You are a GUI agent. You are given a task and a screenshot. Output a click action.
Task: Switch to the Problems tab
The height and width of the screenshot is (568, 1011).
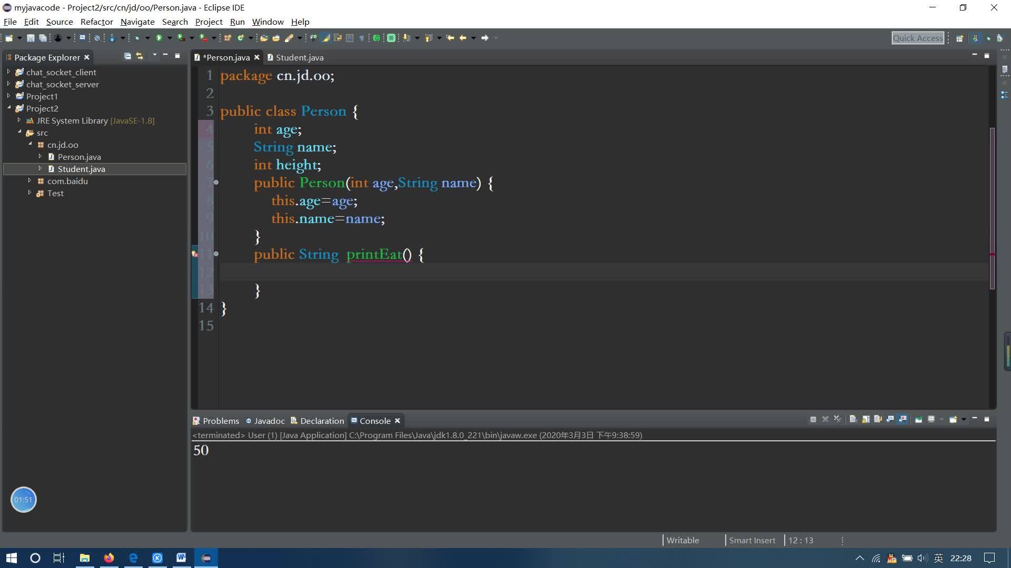pos(216,421)
